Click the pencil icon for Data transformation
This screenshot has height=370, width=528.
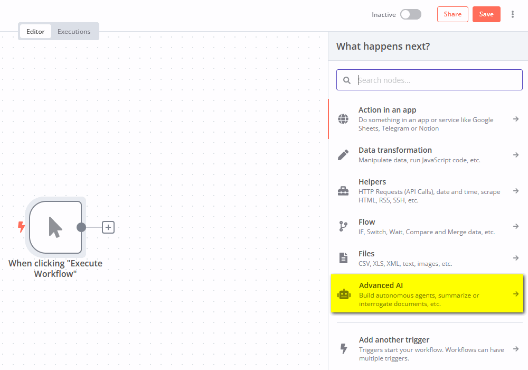343,155
